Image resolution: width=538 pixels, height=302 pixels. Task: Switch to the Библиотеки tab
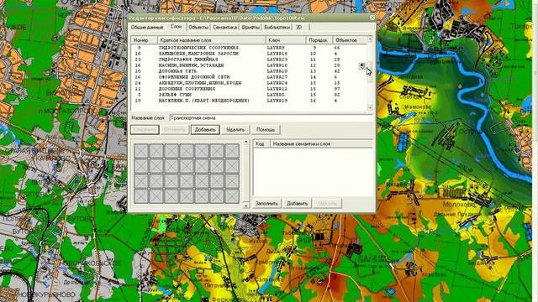277,27
